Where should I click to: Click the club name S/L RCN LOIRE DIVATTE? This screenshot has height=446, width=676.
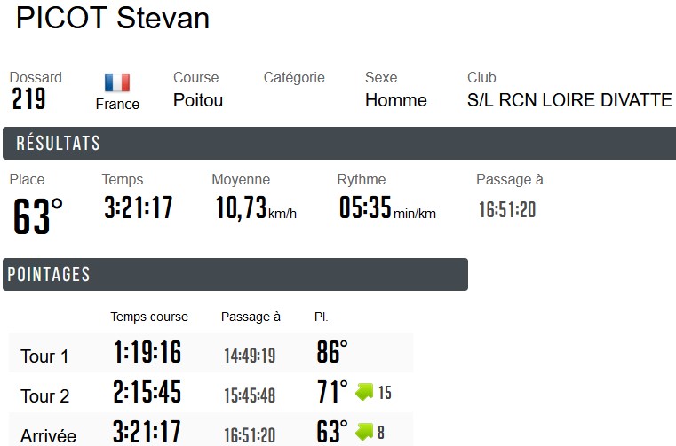tap(569, 100)
